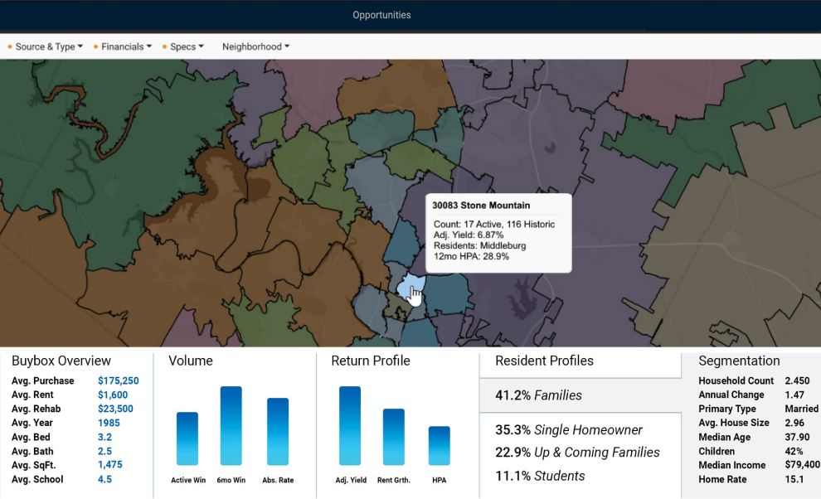
Task: Click the Annual Change 1.47 value
Action: [794, 395]
